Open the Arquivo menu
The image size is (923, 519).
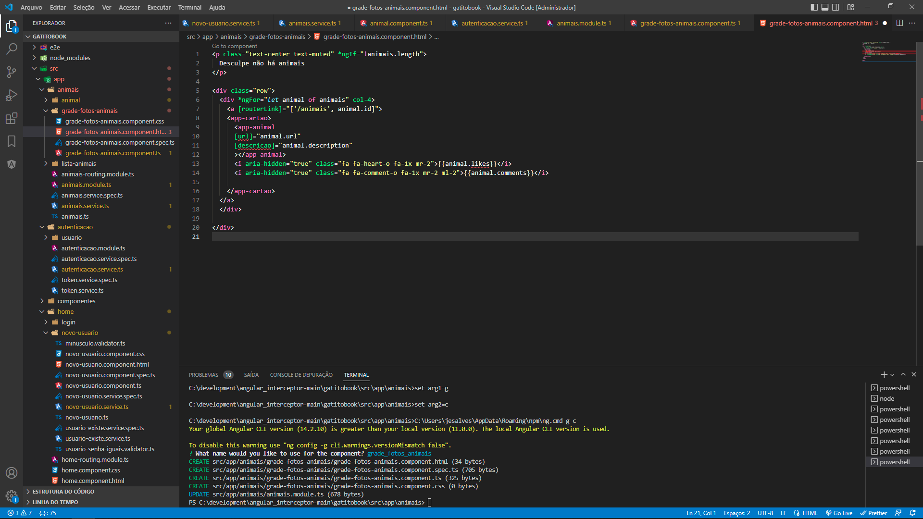31,7
